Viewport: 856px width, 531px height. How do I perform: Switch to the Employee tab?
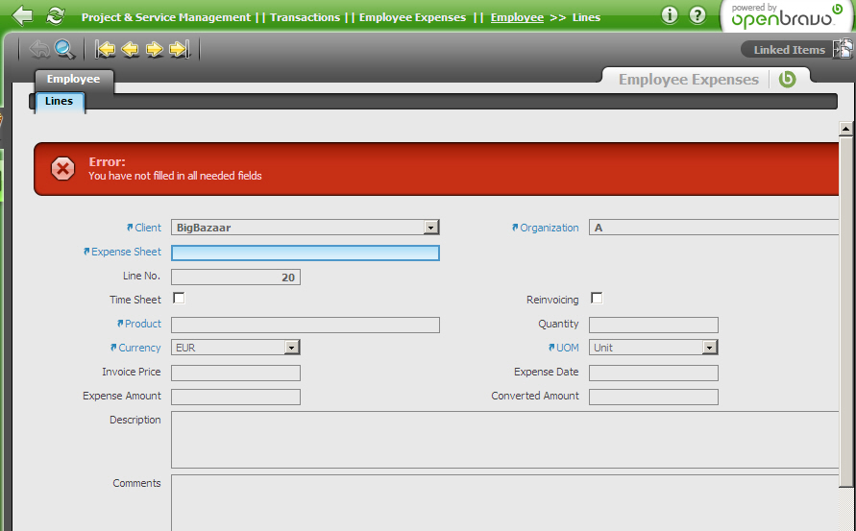pos(74,79)
